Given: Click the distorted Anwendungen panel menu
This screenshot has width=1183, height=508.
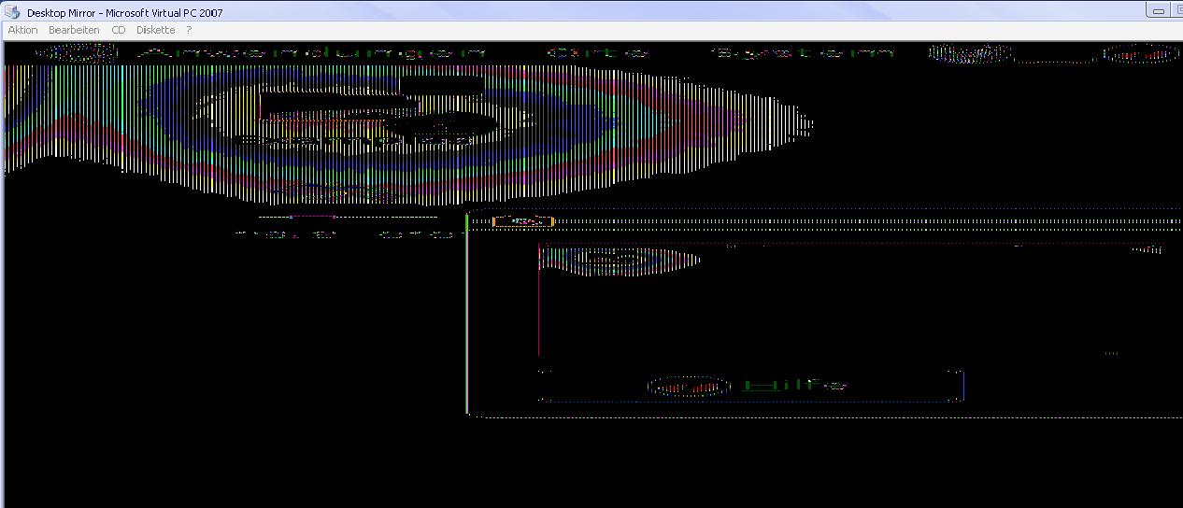Looking at the screenshot, I should point(313,53).
